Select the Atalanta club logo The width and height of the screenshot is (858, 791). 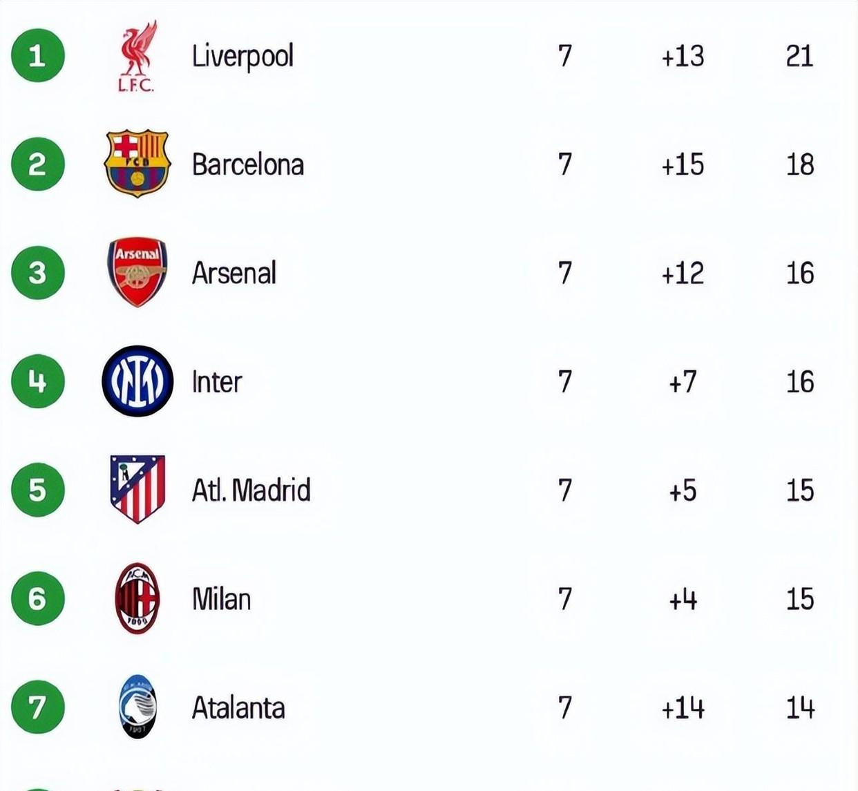(137, 707)
